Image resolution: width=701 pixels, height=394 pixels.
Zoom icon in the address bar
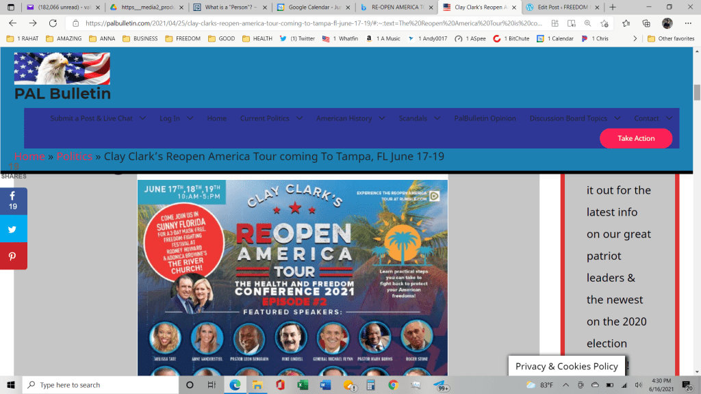click(x=587, y=23)
